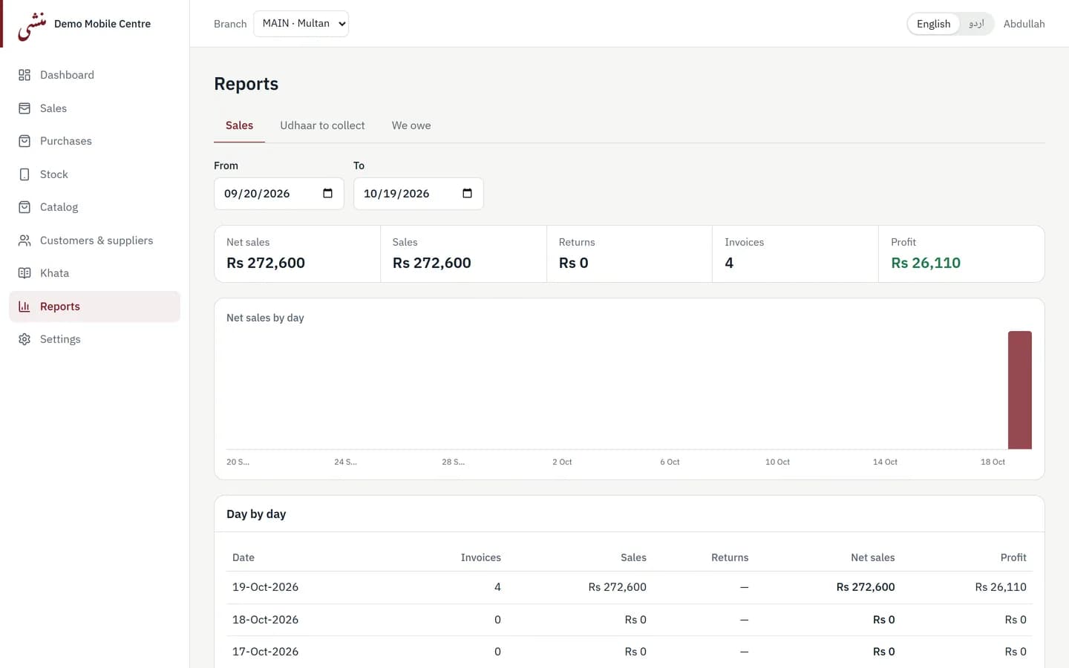
Task: Switch language to English
Action: tap(933, 24)
